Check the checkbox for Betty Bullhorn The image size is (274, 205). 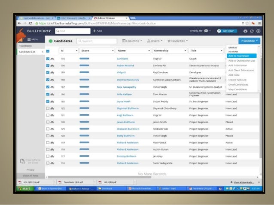click(x=48, y=136)
